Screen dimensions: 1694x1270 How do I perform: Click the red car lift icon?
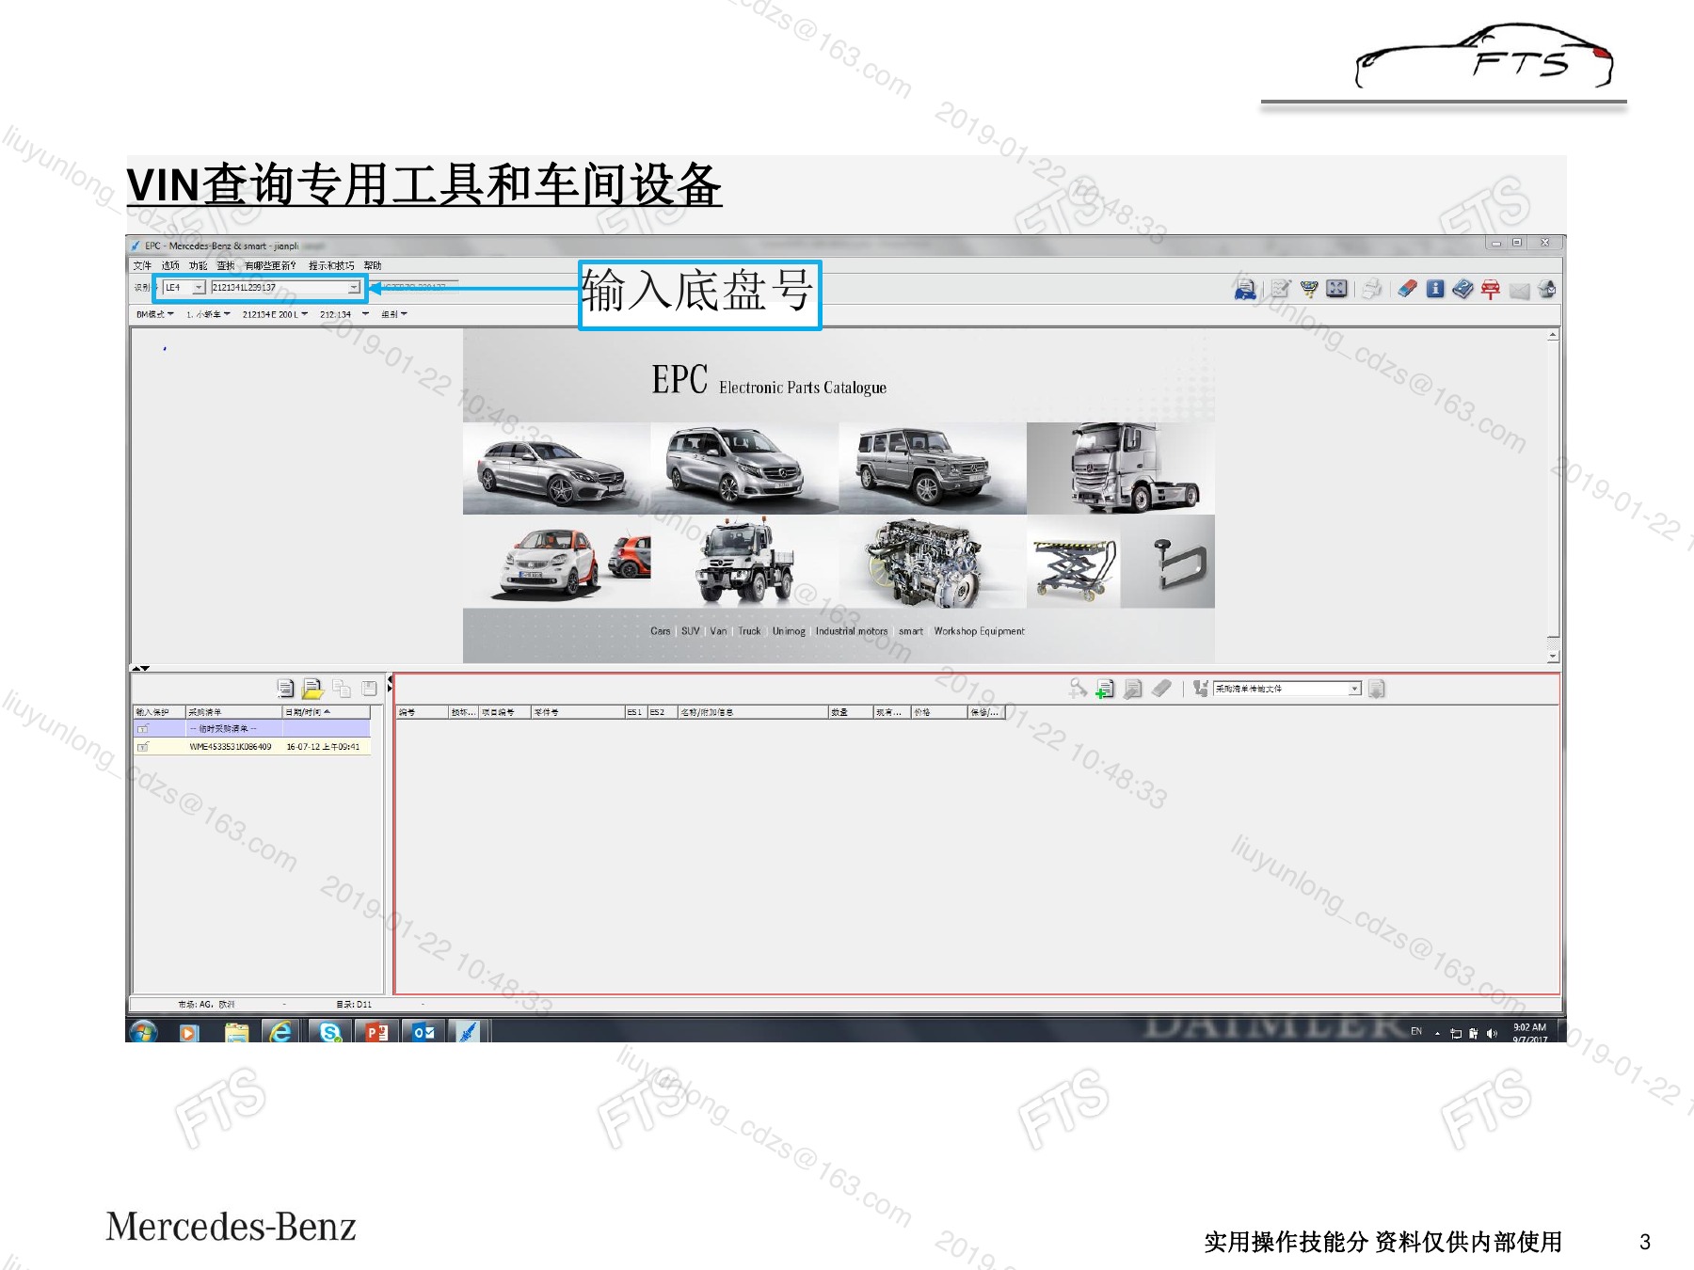click(1491, 289)
